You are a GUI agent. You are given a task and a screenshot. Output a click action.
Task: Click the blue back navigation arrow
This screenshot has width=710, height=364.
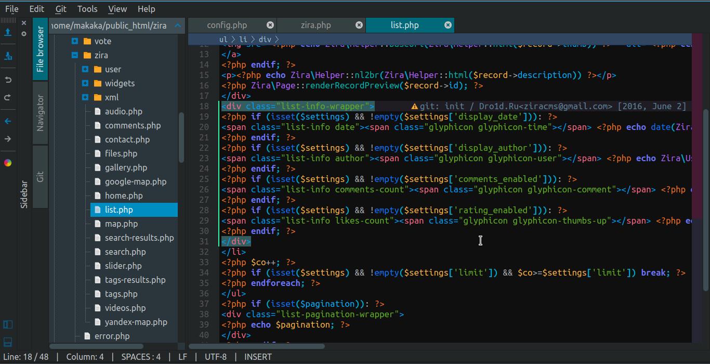(8, 121)
